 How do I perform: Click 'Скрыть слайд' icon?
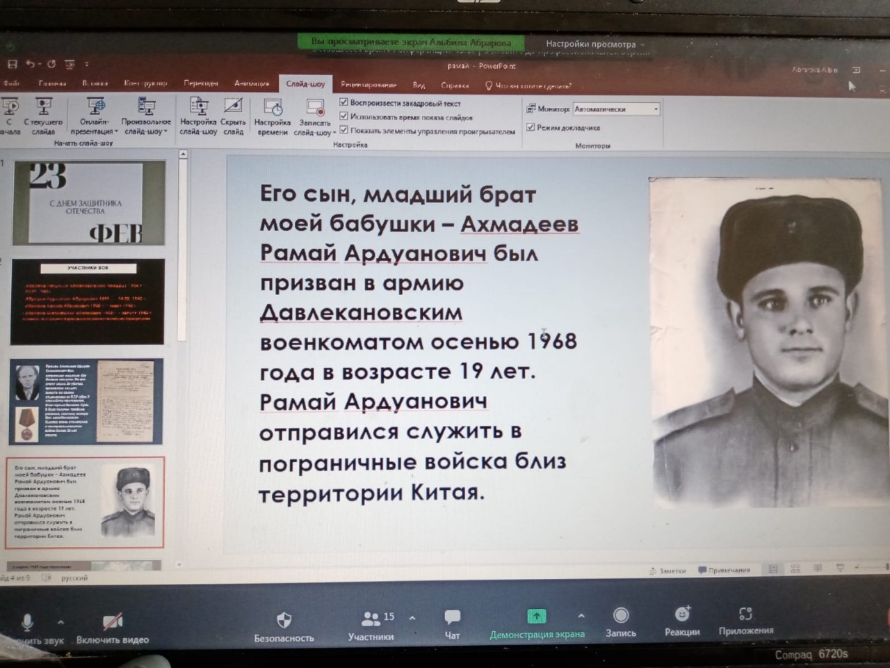click(233, 106)
